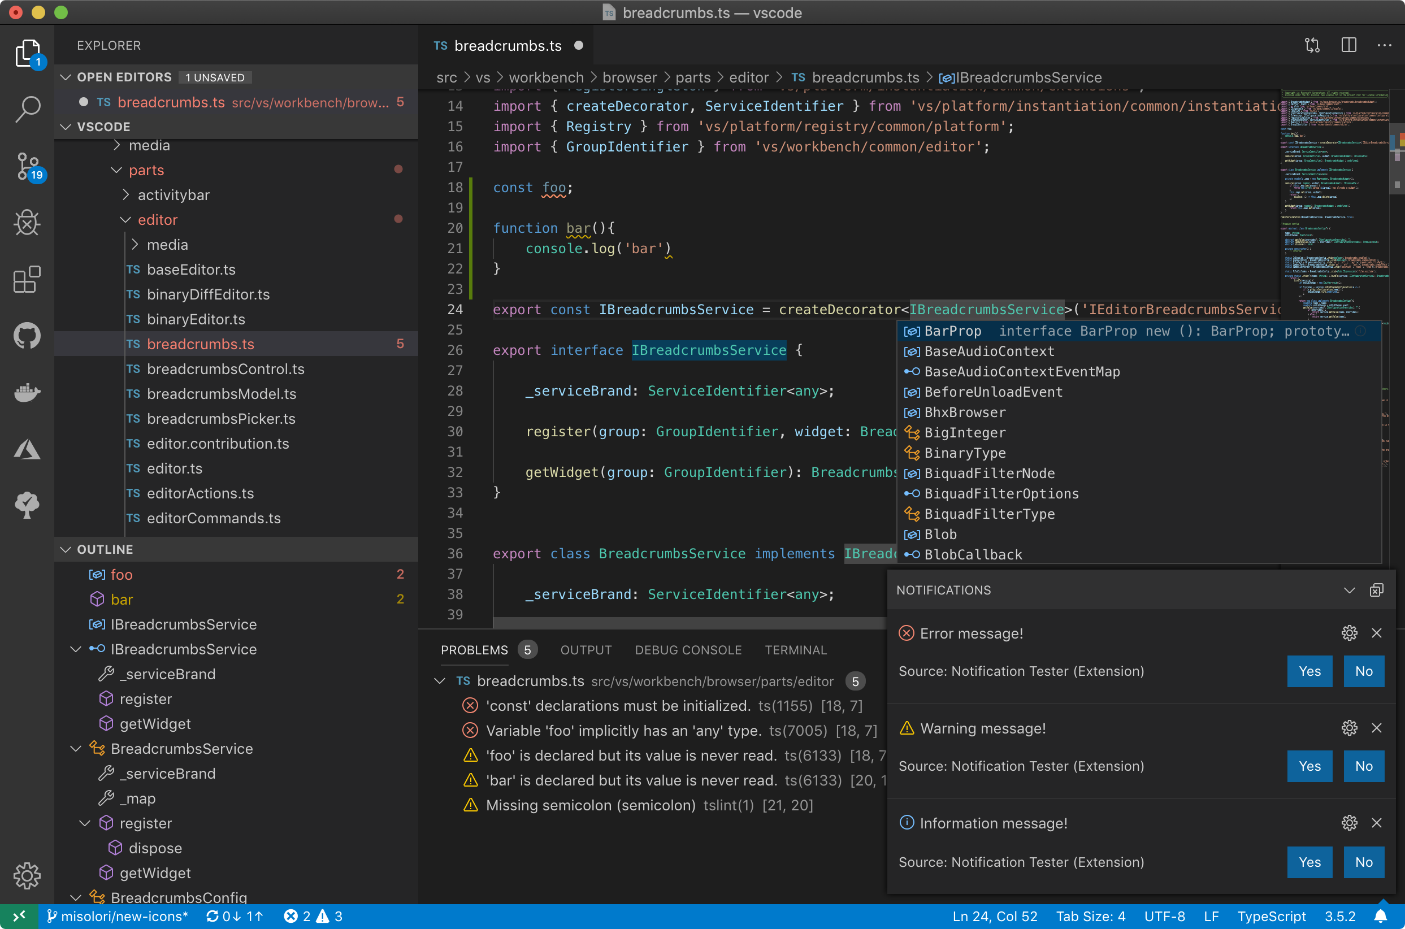Open the Source Control view
The width and height of the screenshot is (1405, 929).
27,167
